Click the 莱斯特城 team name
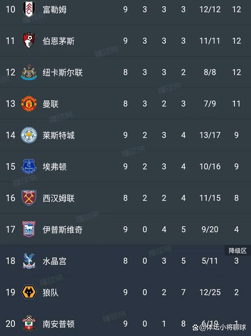251x336 pixels. pos(58,135)
